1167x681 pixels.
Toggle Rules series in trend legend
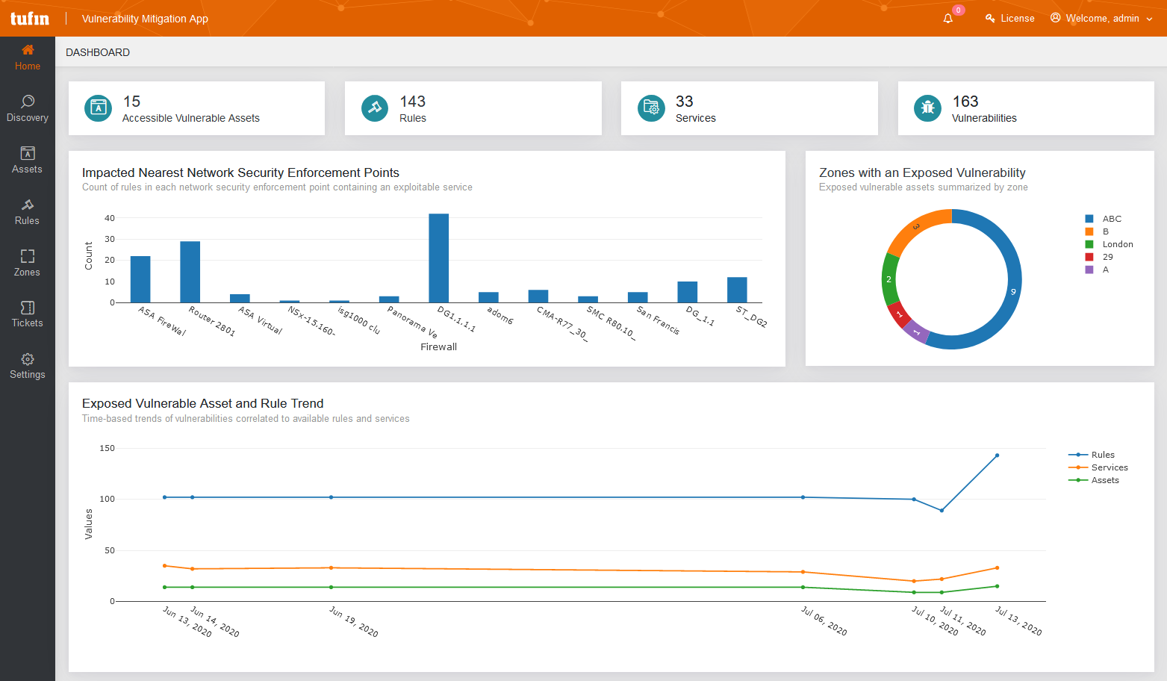pos(1102,455)
